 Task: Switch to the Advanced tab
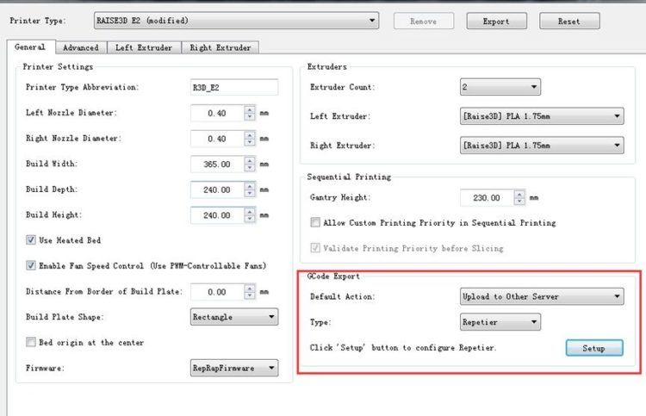coord(81,47)
